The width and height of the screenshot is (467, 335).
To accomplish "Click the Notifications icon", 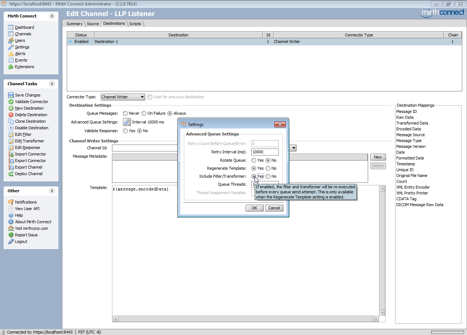I will click(x=11, y=202).
